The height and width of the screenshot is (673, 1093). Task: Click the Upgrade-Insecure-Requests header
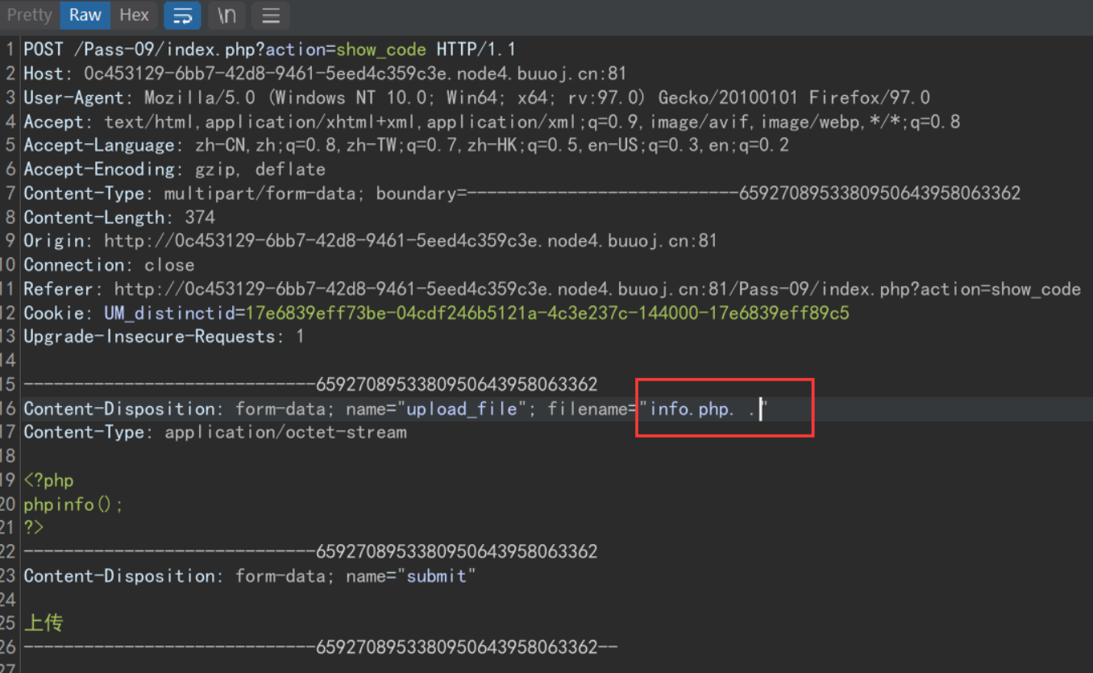[164, 337]
